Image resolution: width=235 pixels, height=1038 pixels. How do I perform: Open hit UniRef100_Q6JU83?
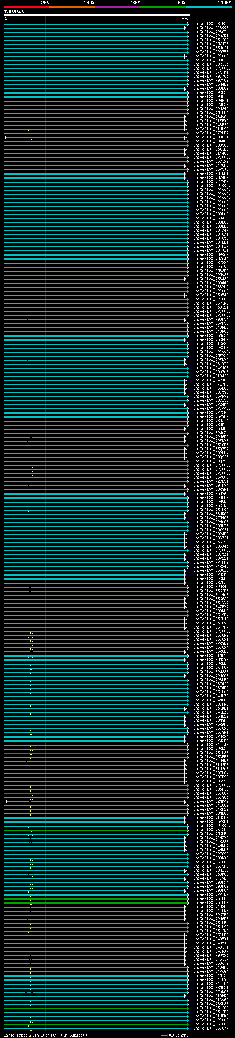[211, 753]
